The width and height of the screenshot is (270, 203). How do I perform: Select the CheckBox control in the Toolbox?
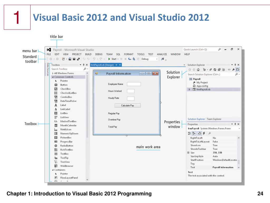click(x=65, y=89)
